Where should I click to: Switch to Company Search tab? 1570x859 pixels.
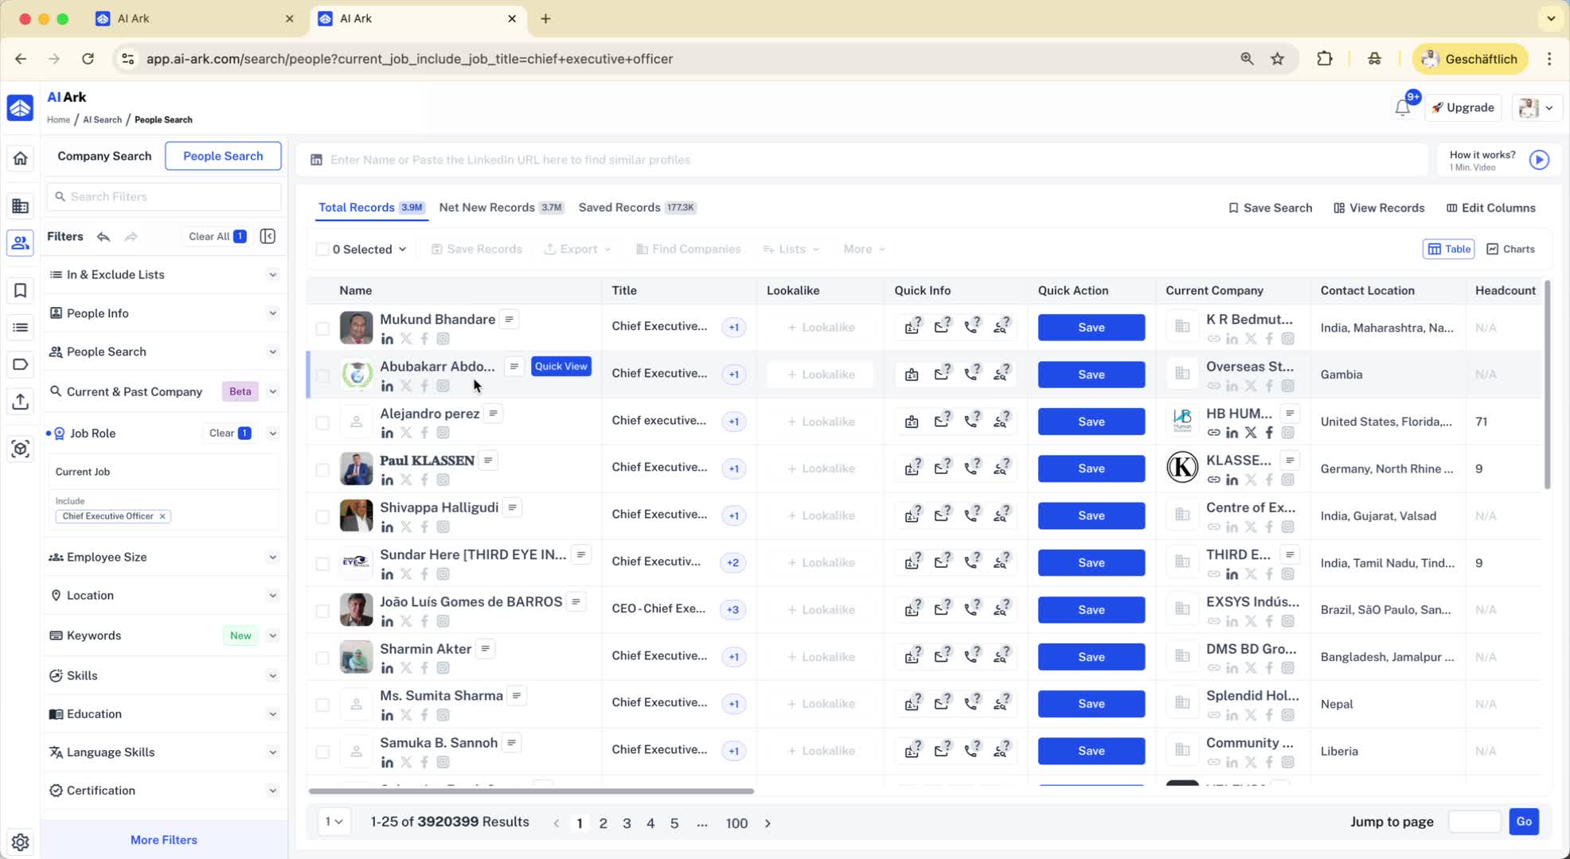104,156
